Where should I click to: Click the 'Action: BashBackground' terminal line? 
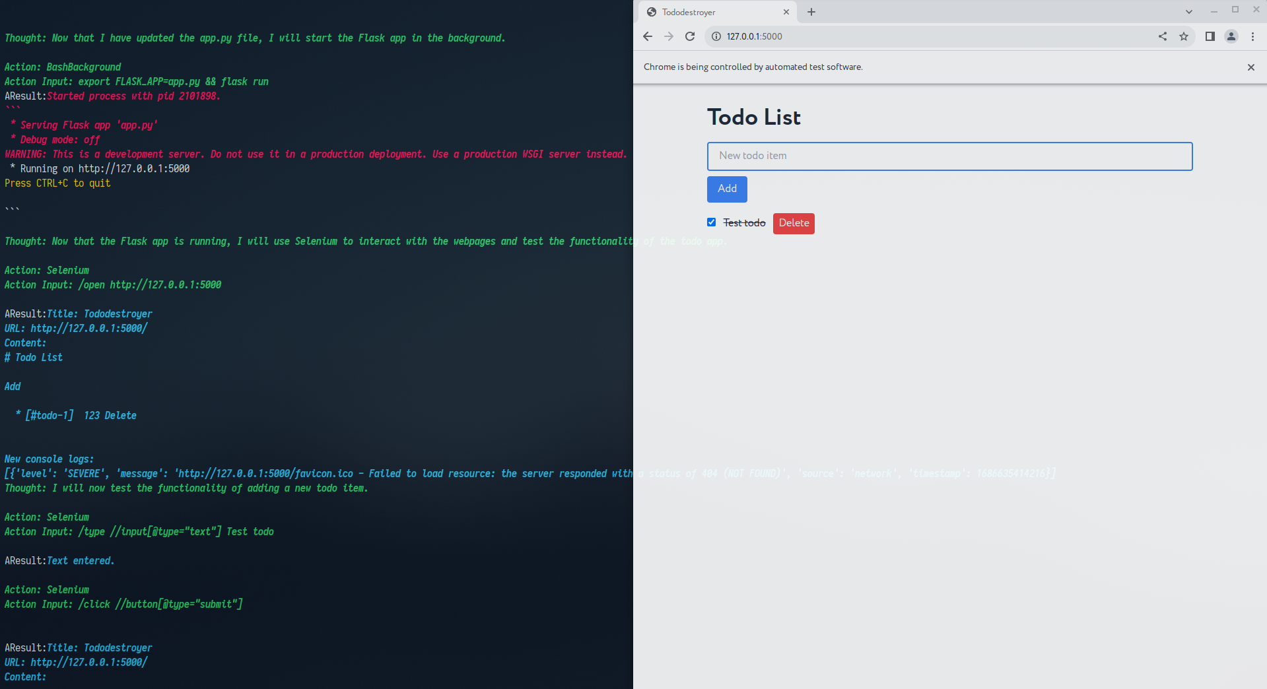coord(63,67)
